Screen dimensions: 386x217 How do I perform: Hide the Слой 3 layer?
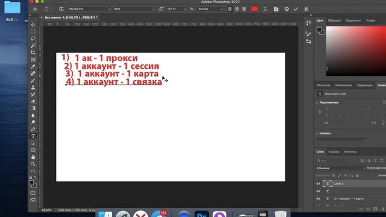coord(318,184)
